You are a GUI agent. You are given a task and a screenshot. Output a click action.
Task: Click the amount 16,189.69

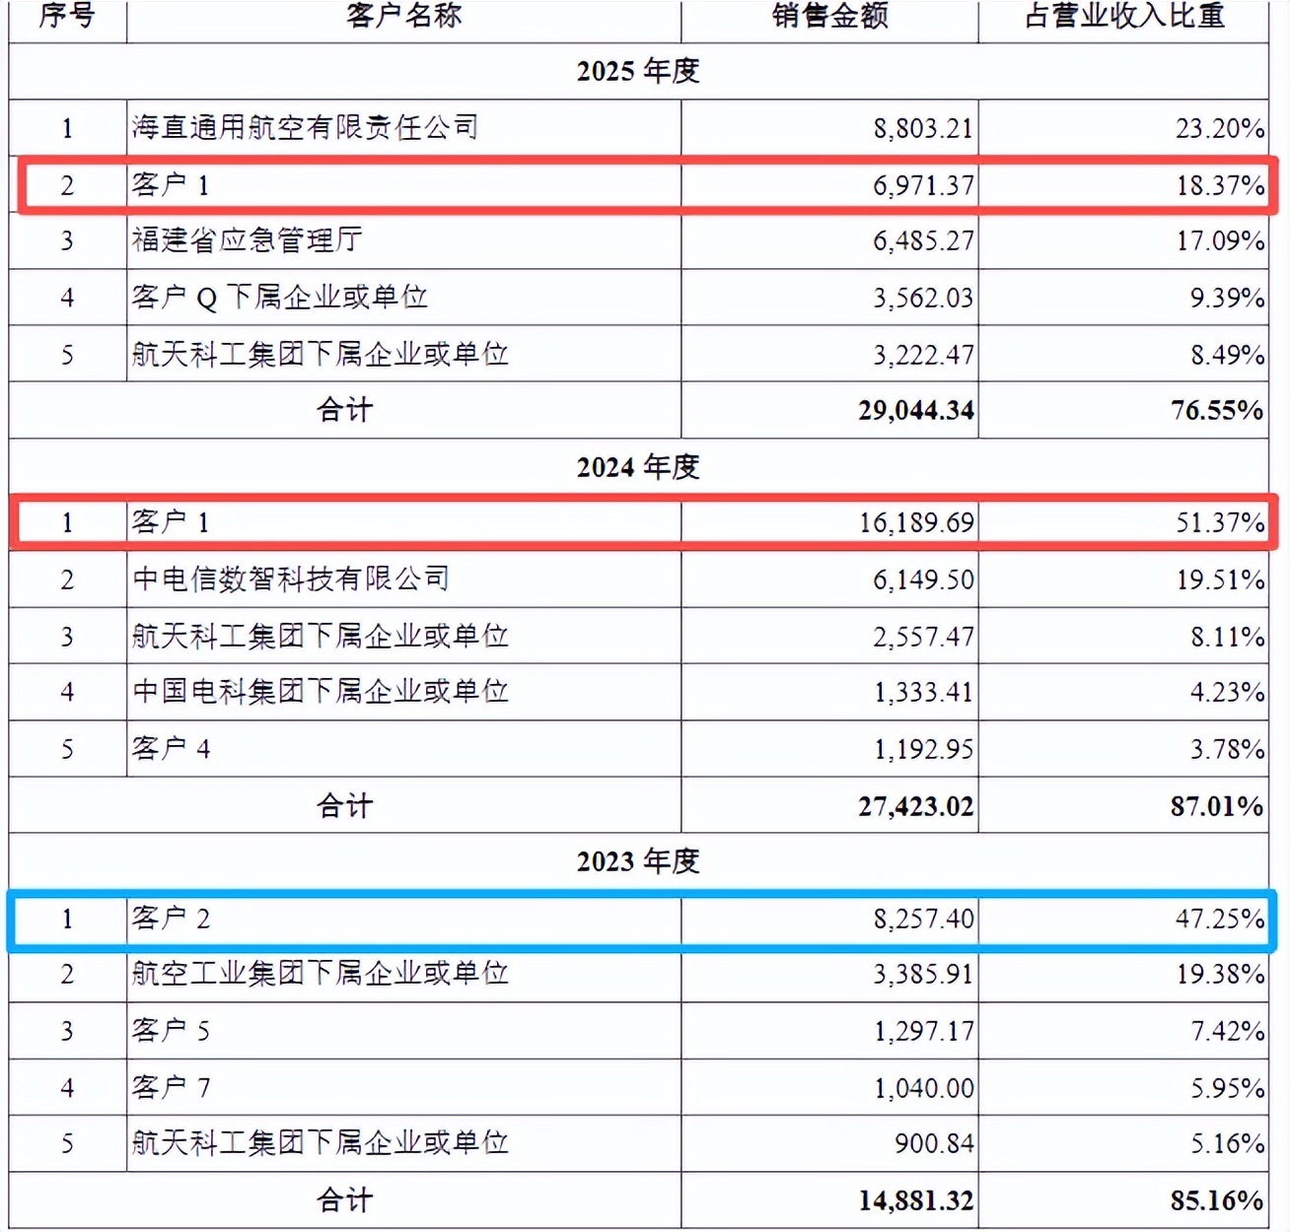pos(916,522)
